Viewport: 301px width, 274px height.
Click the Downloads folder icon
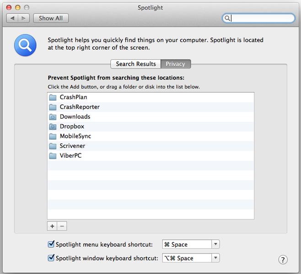(53, 117)
